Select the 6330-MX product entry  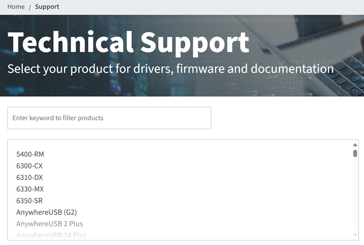30,189
